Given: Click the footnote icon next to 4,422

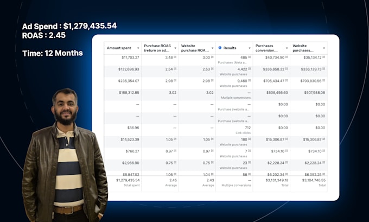Looking at the screenshot, I should (250, 69).
